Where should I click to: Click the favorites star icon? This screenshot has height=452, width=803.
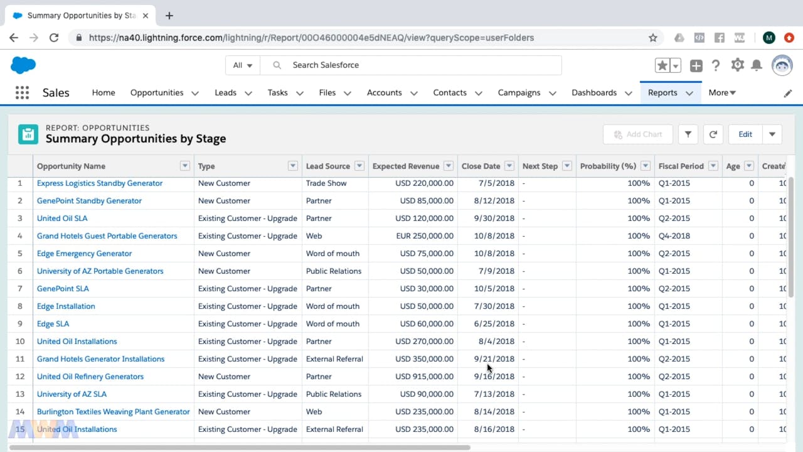click(662, 65)
